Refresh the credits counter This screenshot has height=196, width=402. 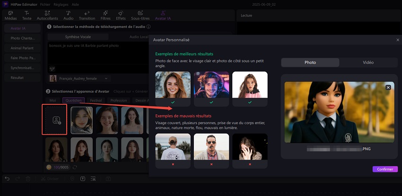point(75,167)
